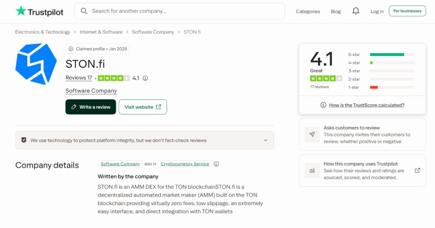Click the info icon after Cryptocurrency Service
The image size is (435, 228).
click(216, 164)
